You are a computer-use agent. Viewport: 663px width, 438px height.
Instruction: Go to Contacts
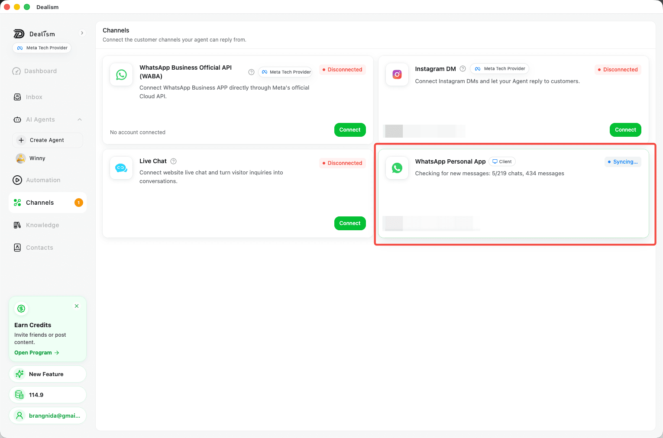click(x=48, y=248)
